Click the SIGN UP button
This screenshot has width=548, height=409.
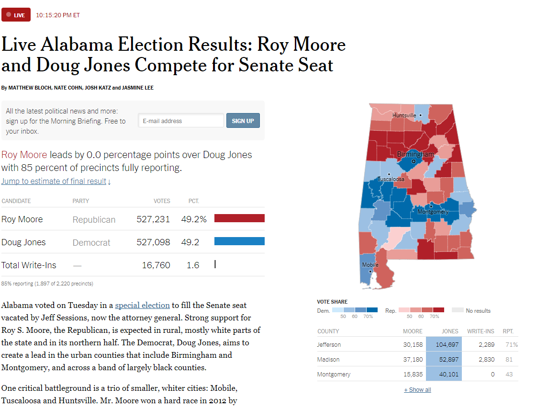pos(243,120)
